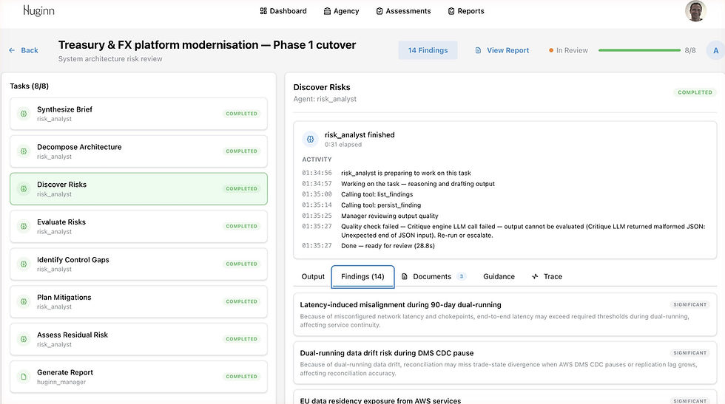Viewport: 725px width, 404px height.
Task: Select the Plan Mitigations task
Action: [138, 301]
